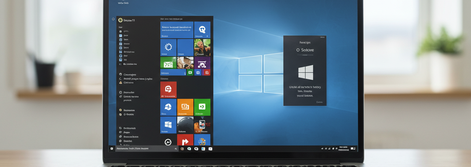Screen dimensions: 471x167
Task: Click the portrait photo tile of a person
Action: [x=202, y=47]
